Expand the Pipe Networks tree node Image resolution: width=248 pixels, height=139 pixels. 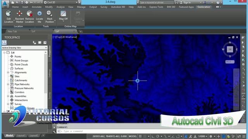pyautogui.click(x=8, y=84)
